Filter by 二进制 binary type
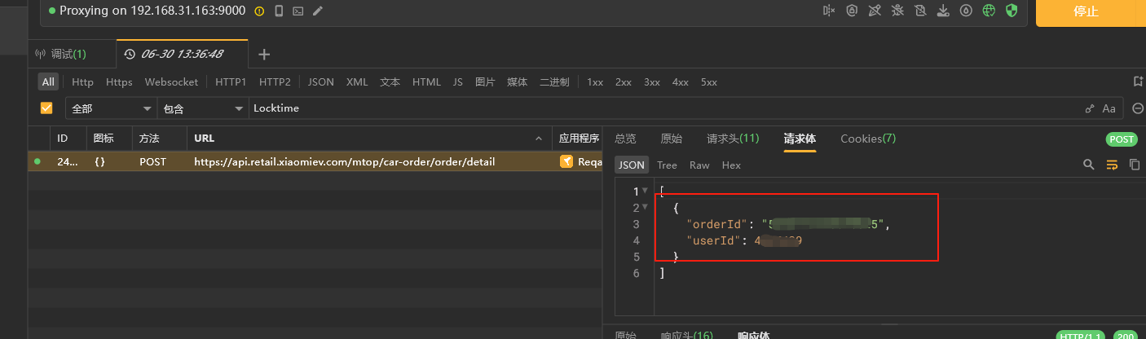The width and height of the screenshot is (1146, 339). click(x=554, y=81)
